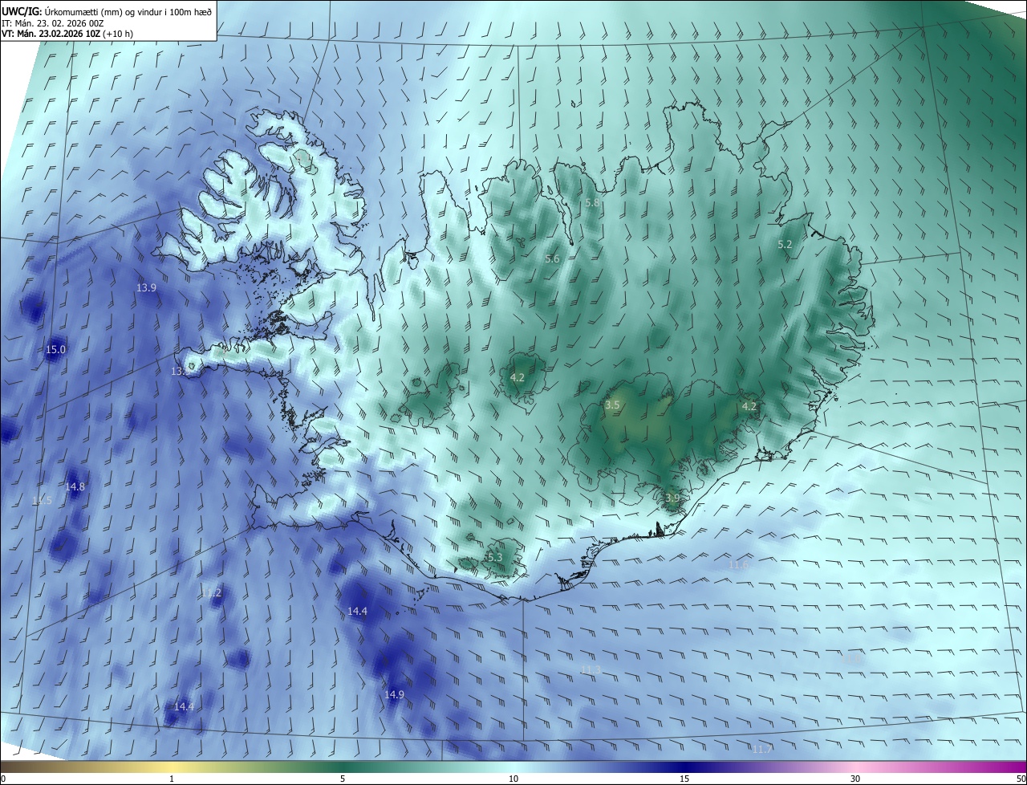This screenshot has height=785, width=1027.
Task: Select the initial time line 'IT: Mán. 23. 02. 2026 00Z'
Action: coord(53,23)
